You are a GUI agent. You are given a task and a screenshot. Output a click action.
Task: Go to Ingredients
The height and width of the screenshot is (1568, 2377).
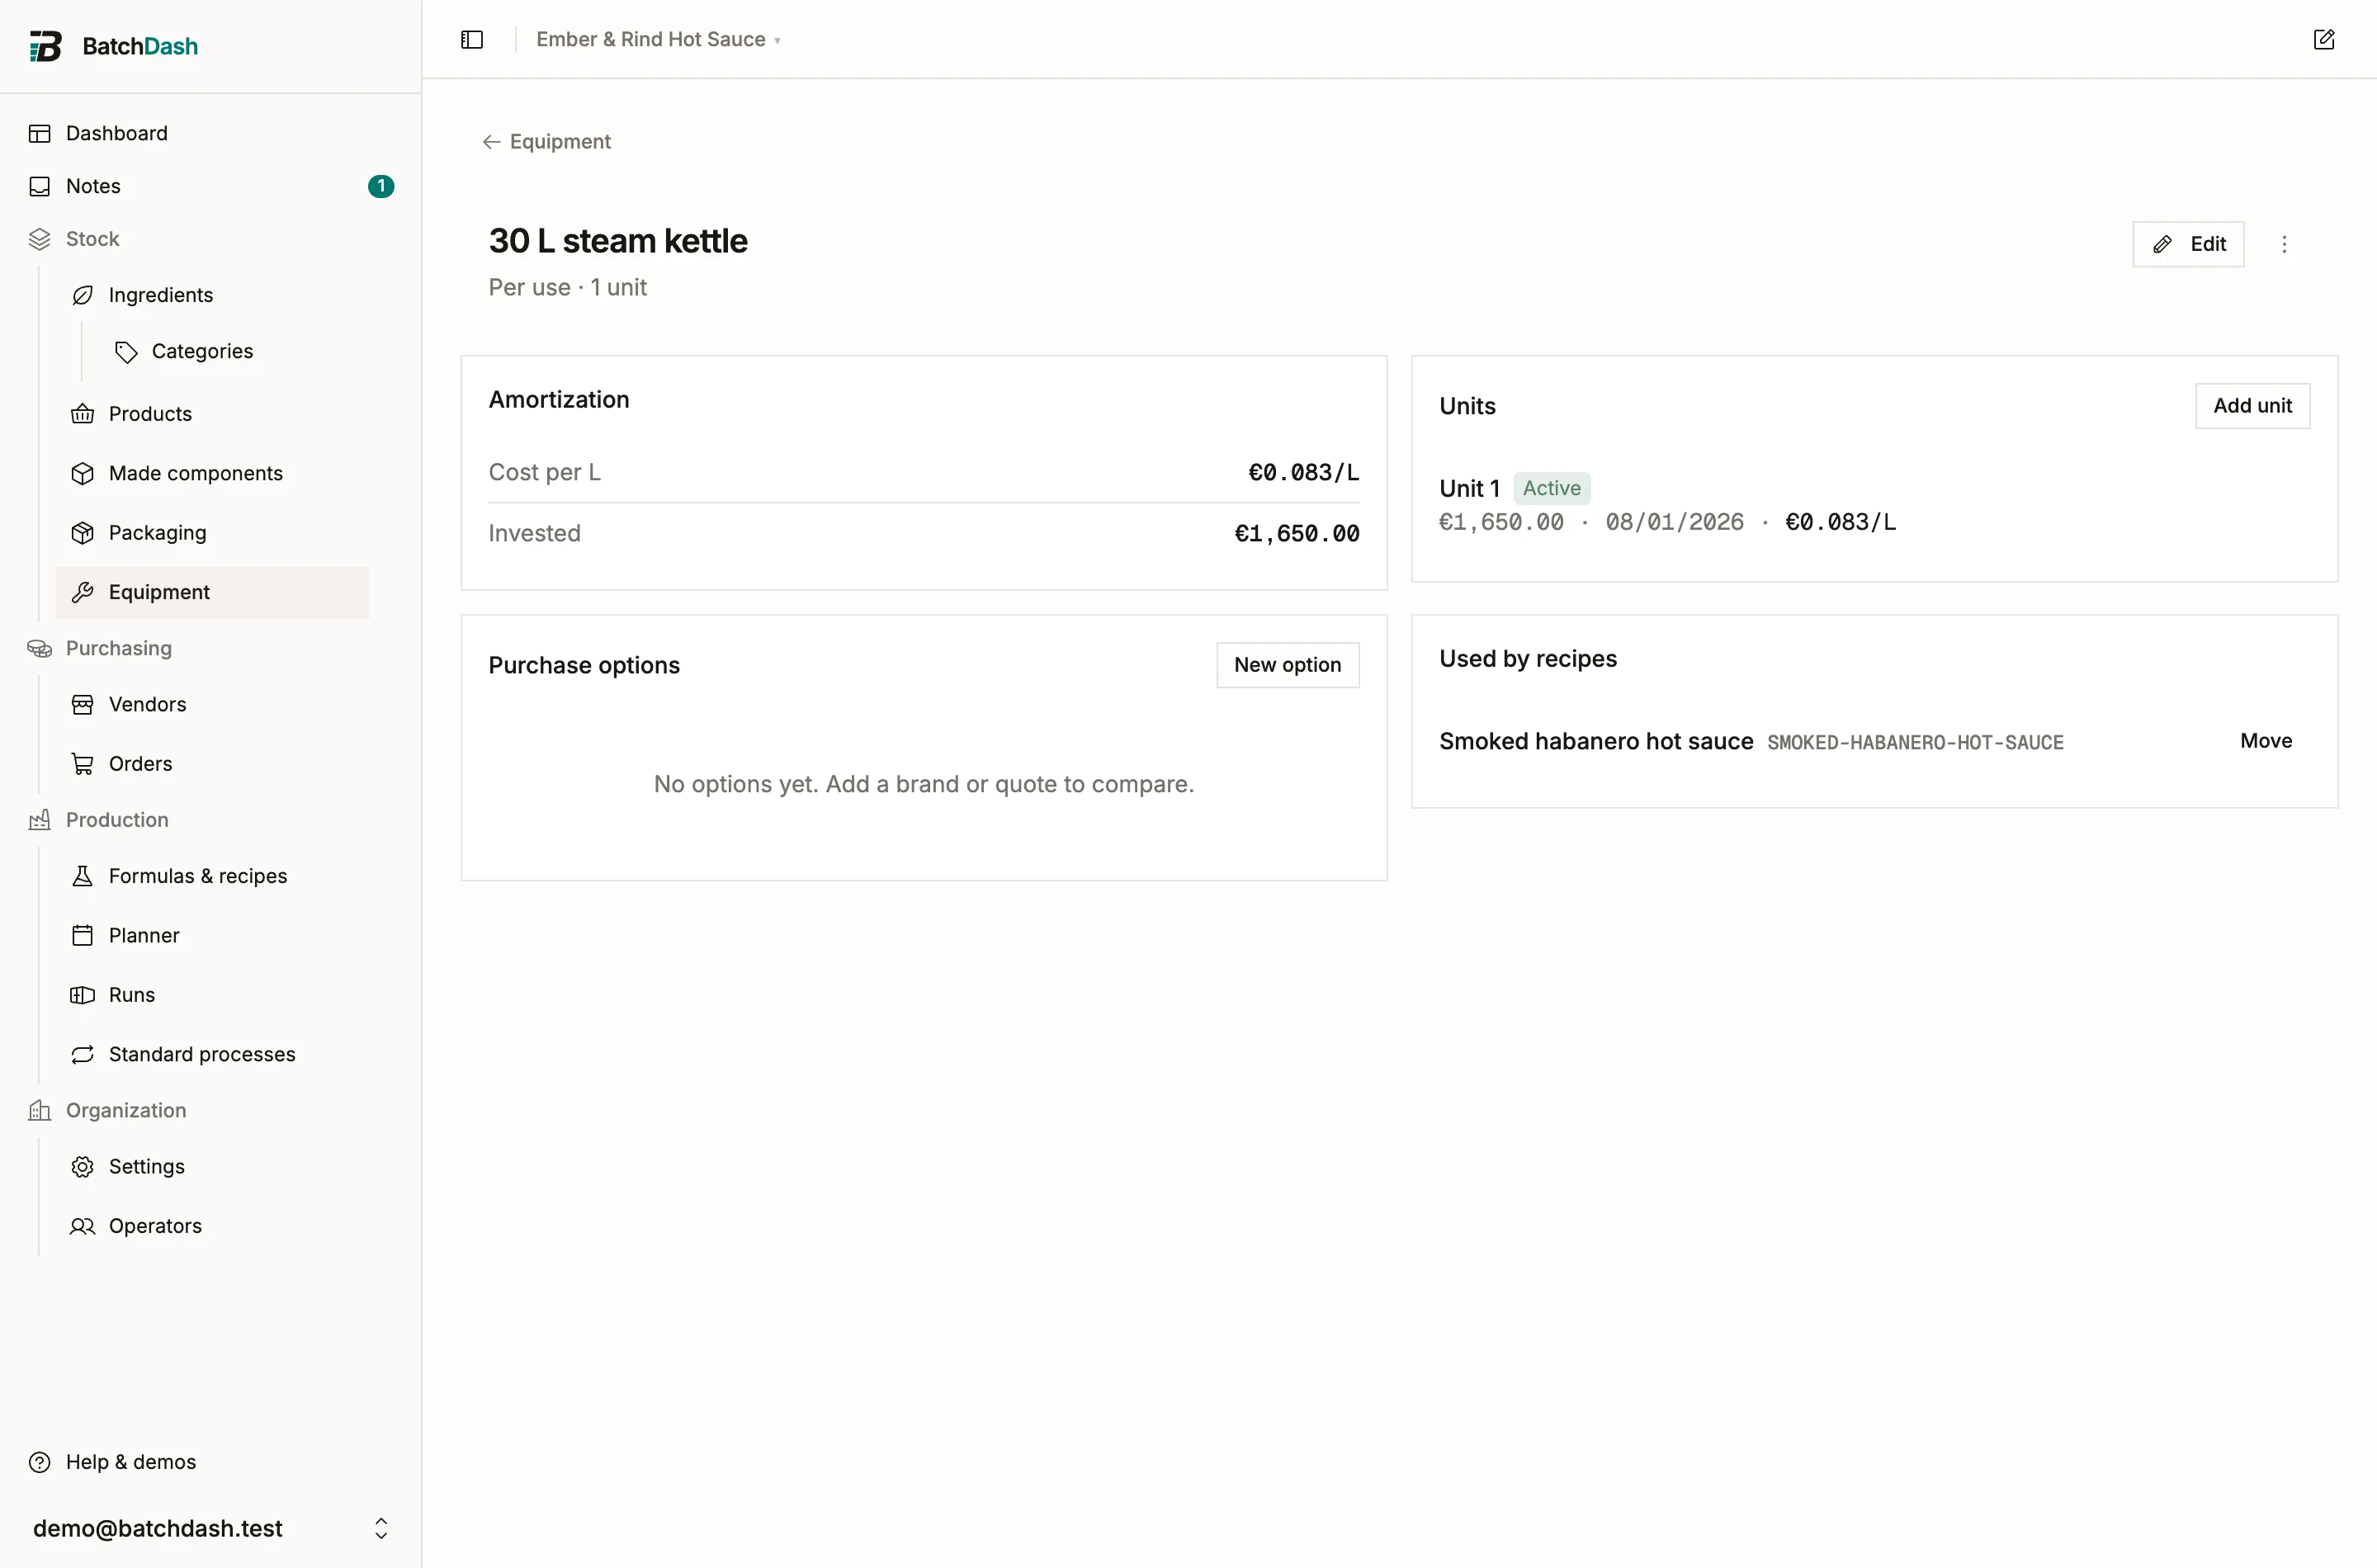point(213,295)
